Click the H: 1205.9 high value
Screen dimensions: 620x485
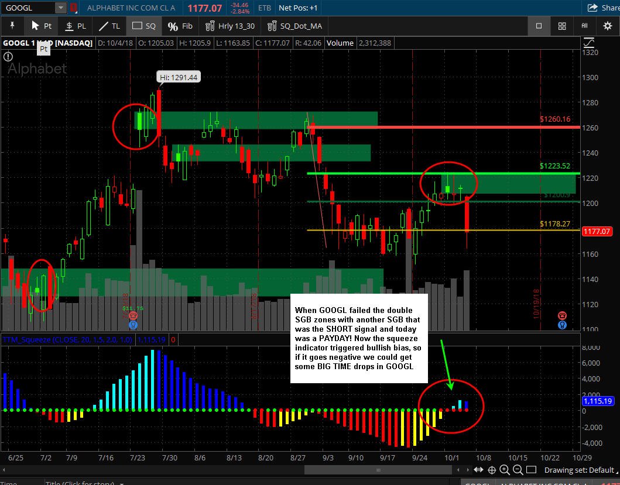(195, 43)
